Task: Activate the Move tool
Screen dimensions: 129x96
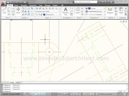Action: [x=18, y=10]
